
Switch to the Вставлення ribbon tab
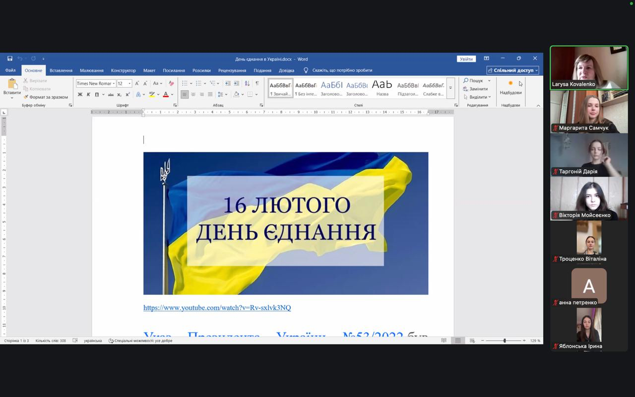[x=61, y=70]
